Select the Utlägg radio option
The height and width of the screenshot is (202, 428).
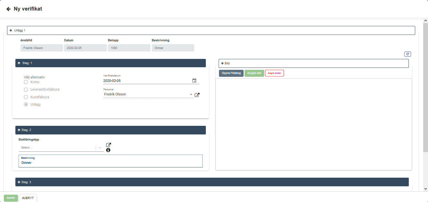pos(26,104)
